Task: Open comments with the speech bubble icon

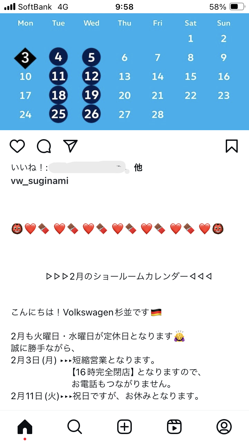Action: (x=44, y=146)
